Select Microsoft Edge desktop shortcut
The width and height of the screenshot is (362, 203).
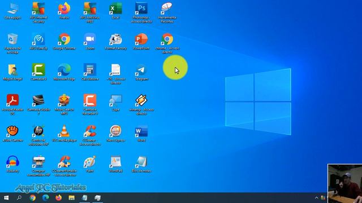pyautogui.click(x=64, y=72)
